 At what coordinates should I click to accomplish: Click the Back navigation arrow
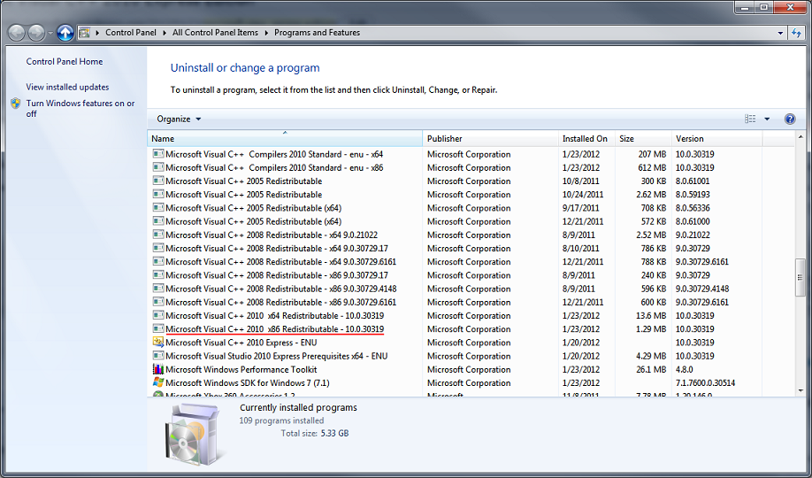(17, 33)
